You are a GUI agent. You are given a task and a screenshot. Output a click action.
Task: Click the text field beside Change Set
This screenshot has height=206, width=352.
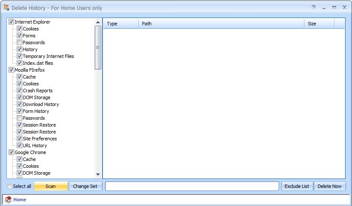192,186
